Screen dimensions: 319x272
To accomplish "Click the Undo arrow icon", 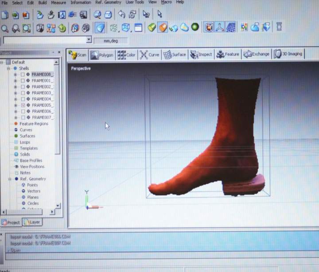I will (122, 14).
